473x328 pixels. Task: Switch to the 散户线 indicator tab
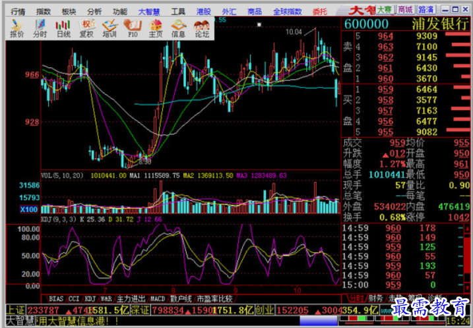click(x=181, y=299)
